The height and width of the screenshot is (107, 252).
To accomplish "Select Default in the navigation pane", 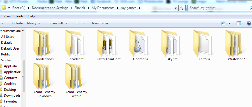I will [x=6, y=43].
